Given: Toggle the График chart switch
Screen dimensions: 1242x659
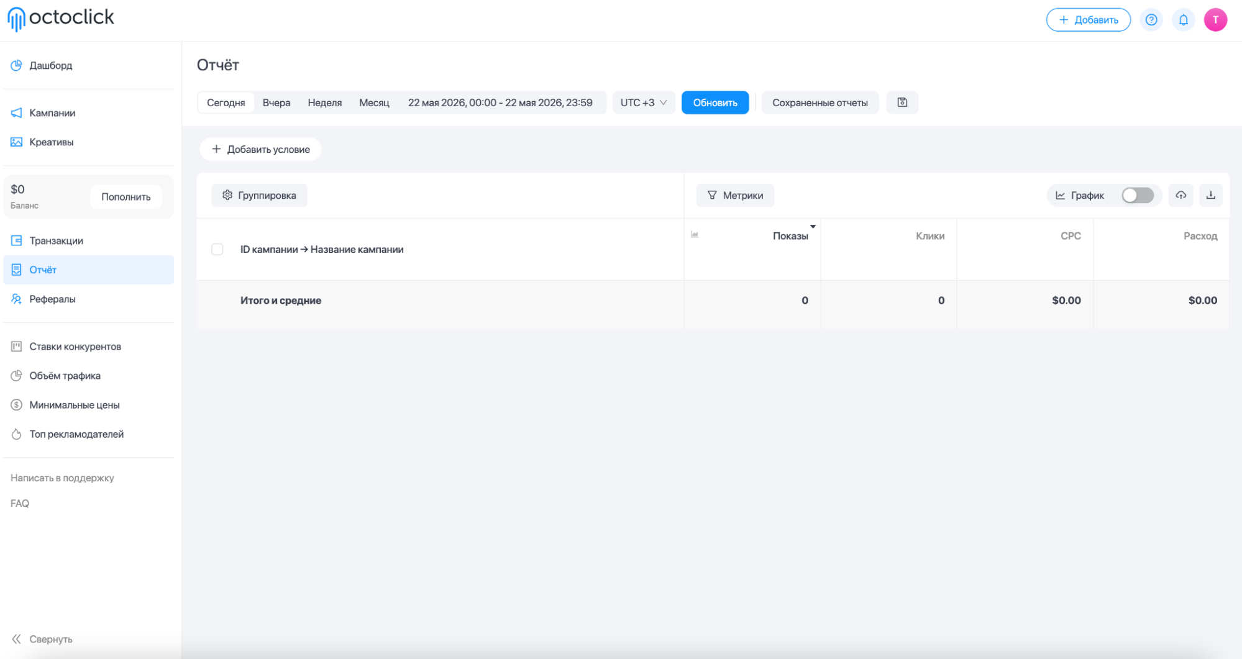Looking at the screenshot, I should click(x=1137, y=195).
